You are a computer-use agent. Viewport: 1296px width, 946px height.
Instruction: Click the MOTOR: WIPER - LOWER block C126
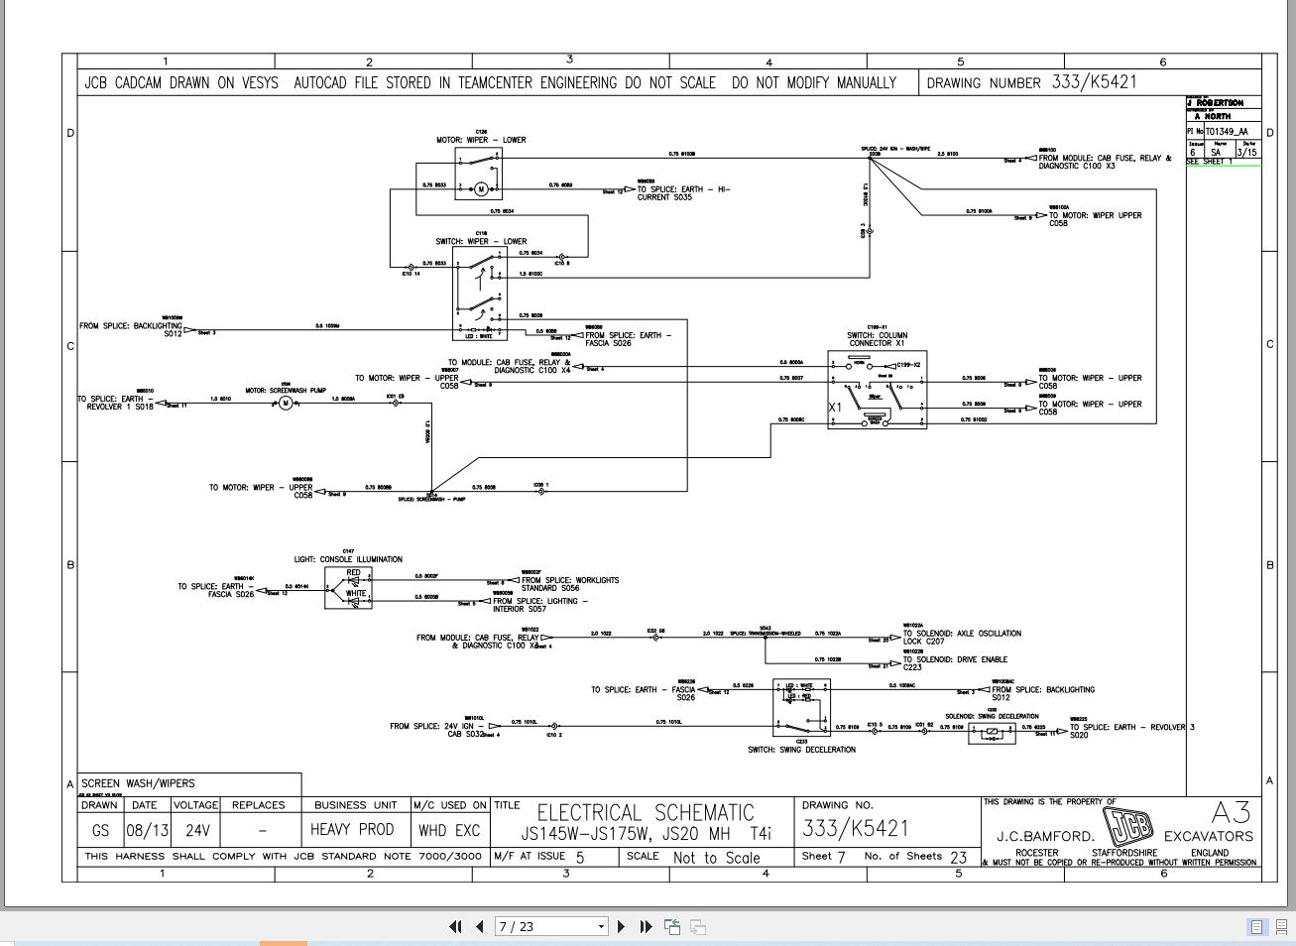click(480, 175)
